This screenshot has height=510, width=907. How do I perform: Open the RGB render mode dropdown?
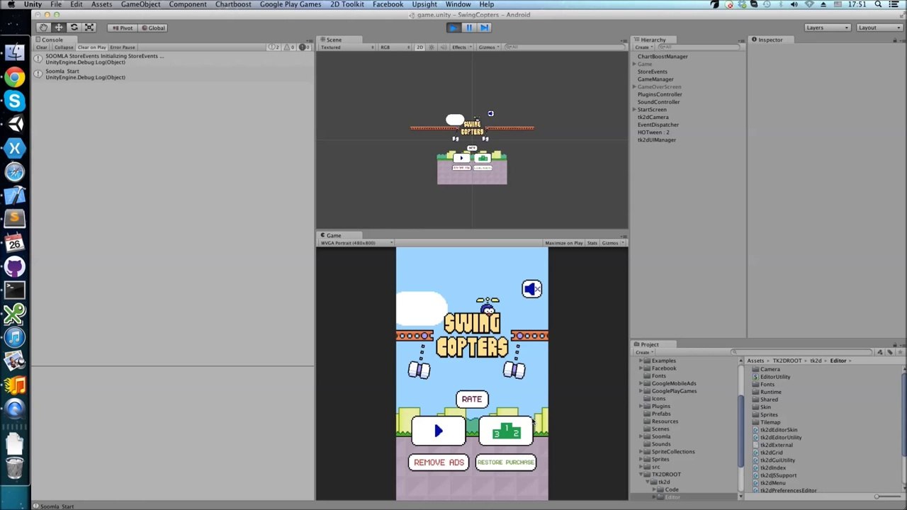(394, 47)
